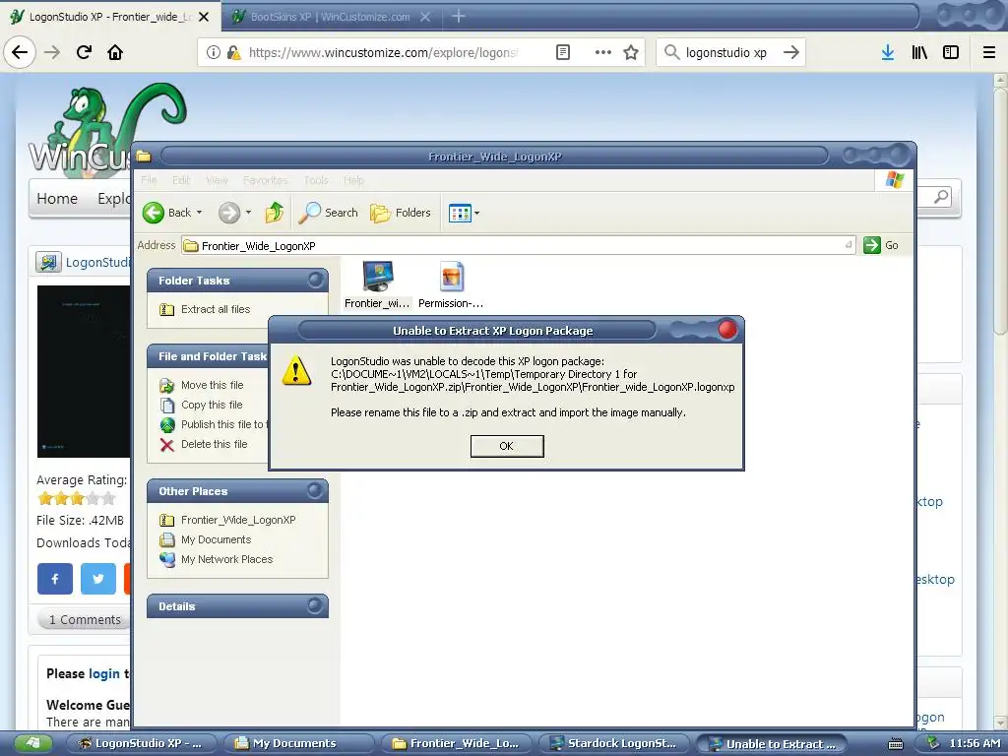Screen dimensions: 1008x756
Task: Open Search in Explorer toolbar
Action: [x=328, y=213]
